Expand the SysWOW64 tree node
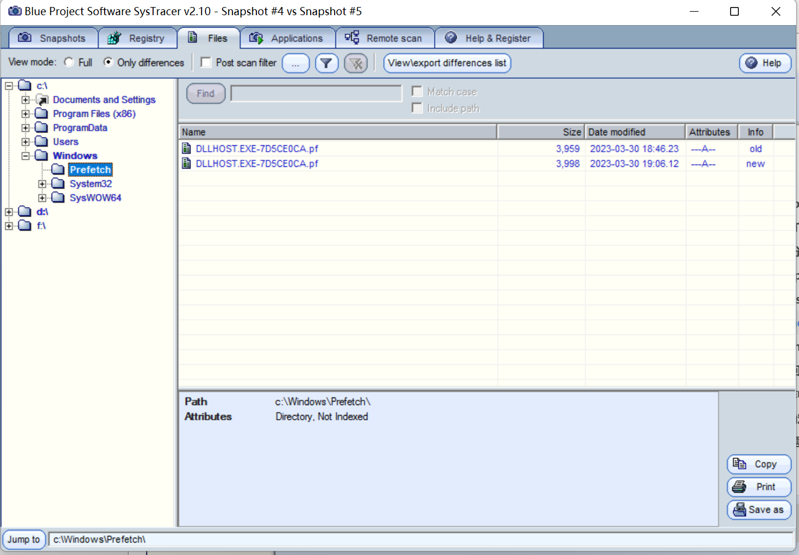 pyautogui.click(x=42, y=198)
